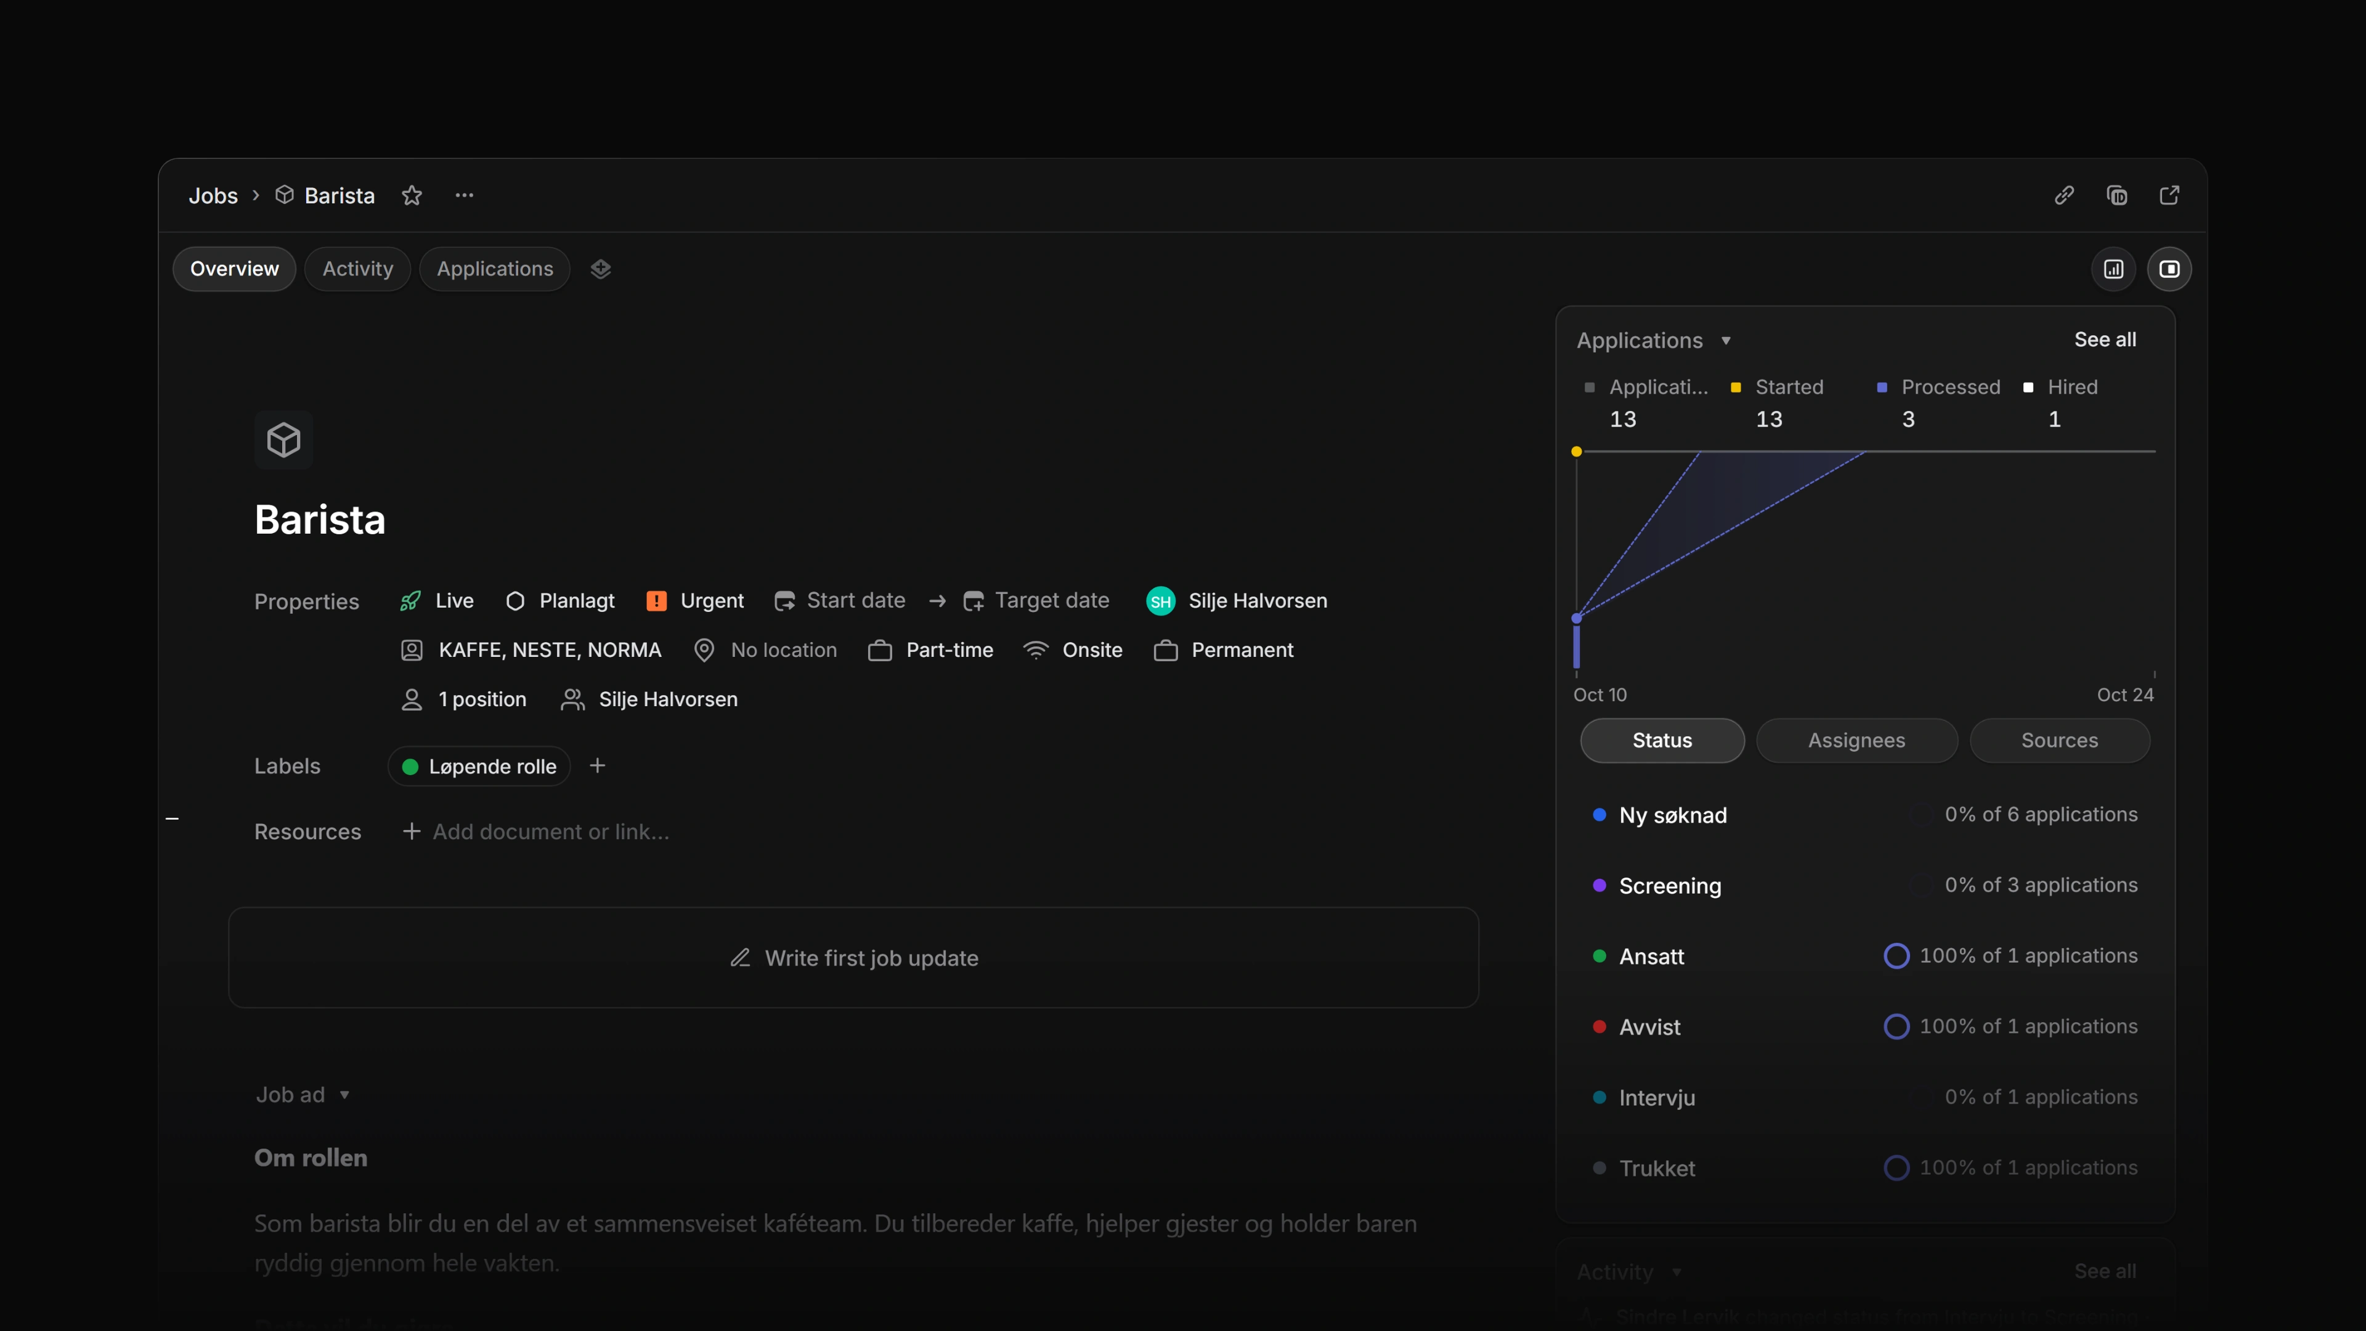The width and height of the screenshot is (2366, 1331).
Task: Change the Permanent contract property
Action: 1224,650
